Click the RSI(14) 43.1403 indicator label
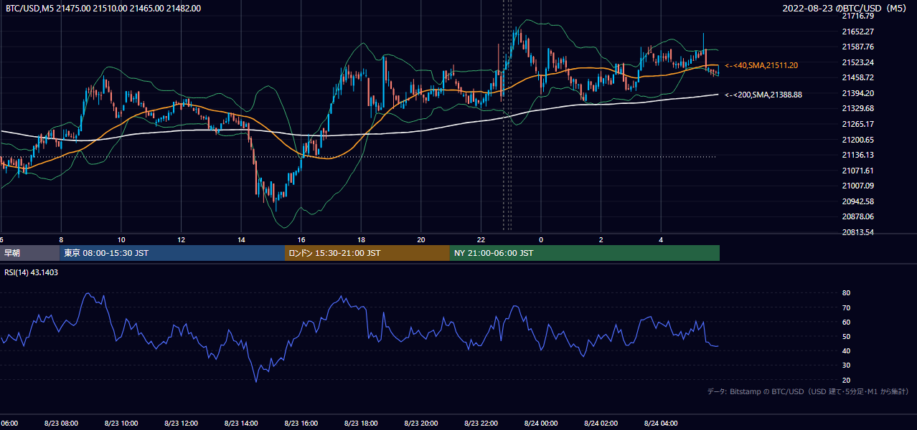 [x=32, y=272]
